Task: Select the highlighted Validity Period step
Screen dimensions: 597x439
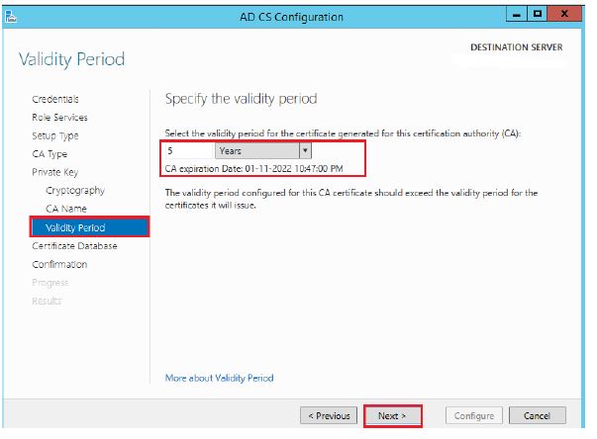Action: pyautogui.click(x=90, y=227)
